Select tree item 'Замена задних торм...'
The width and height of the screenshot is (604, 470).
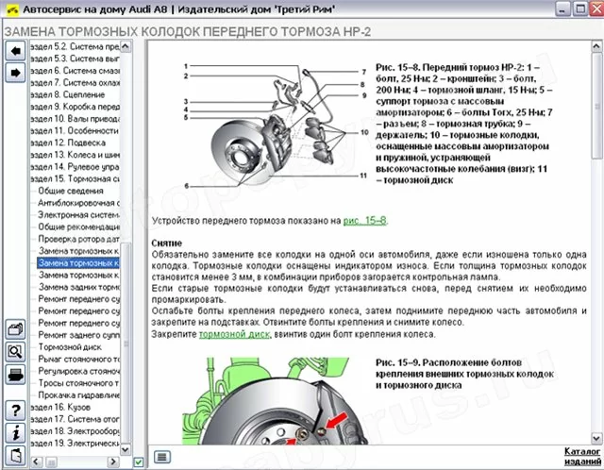(78, 287)
